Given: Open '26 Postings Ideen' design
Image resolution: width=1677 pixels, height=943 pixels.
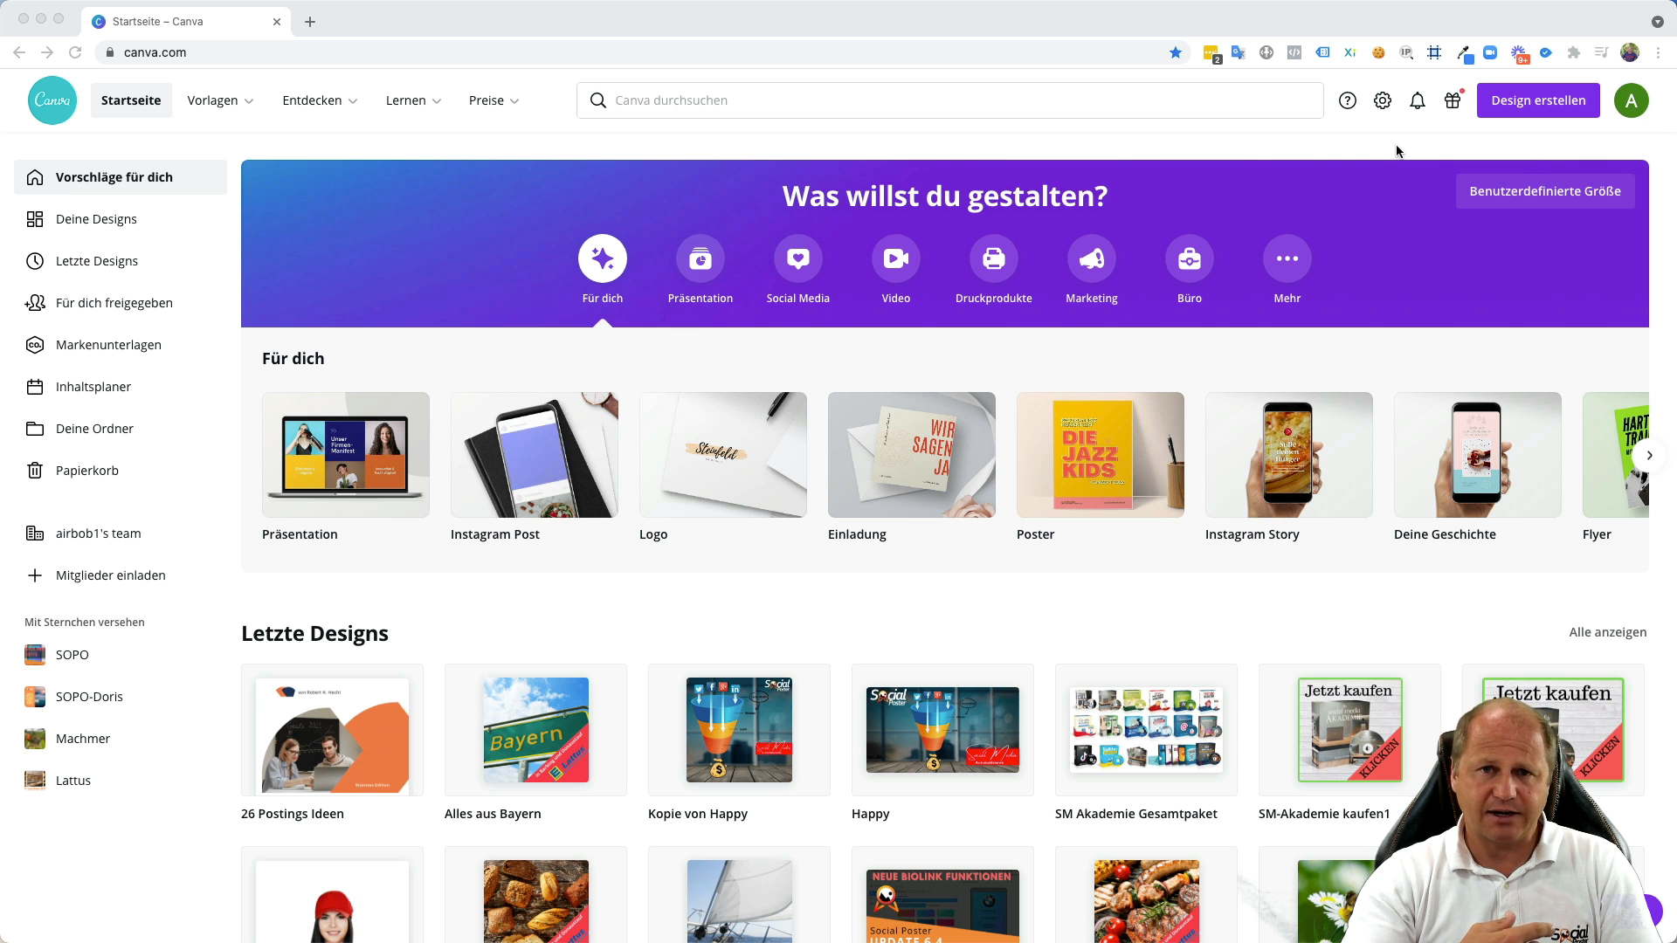Looking at the screenshot, I should pos(332,730).
